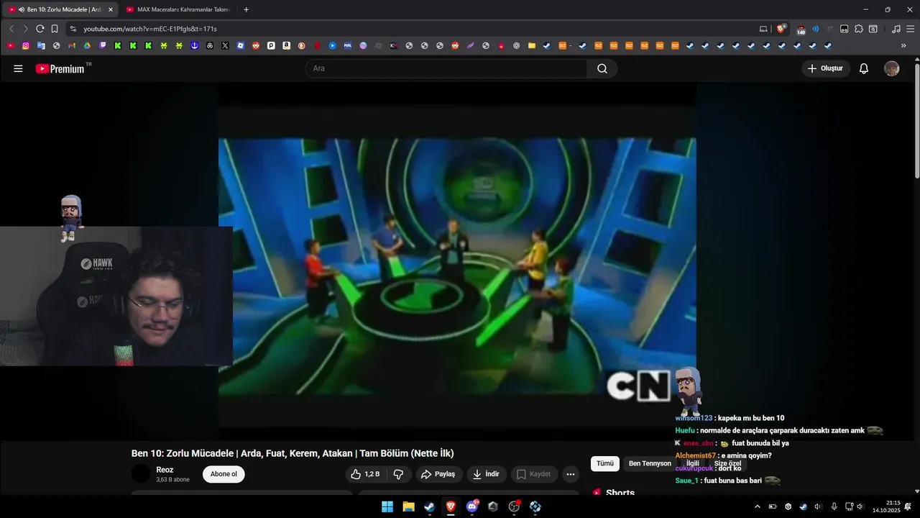Open File Explorer from taskbar
Image resolution: width=920 pixels, height=518 pixels.
pyautogui.click(x=408, y=506)
